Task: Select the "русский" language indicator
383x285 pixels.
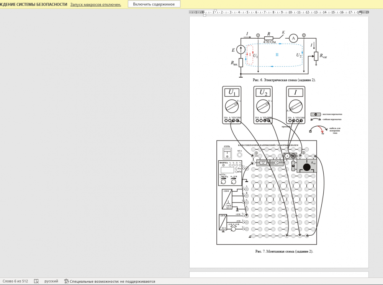Action: (x=51, y=281)
